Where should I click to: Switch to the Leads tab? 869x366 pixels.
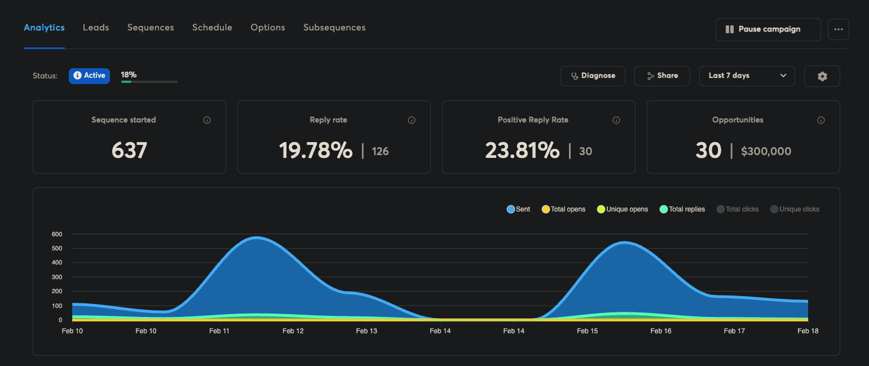(96, 27)
